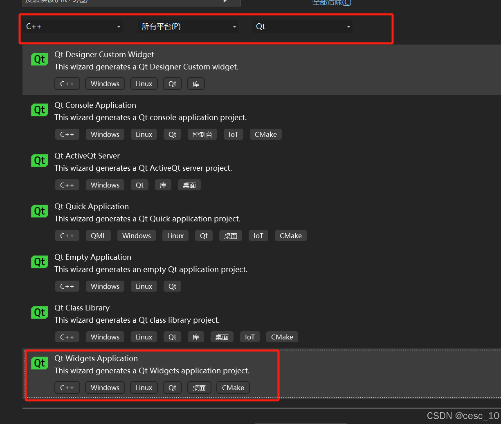The width and height of the screenshot is (501, 424).
Task: Click the C++ tag under Qt Empty Application
Action: 67,286
